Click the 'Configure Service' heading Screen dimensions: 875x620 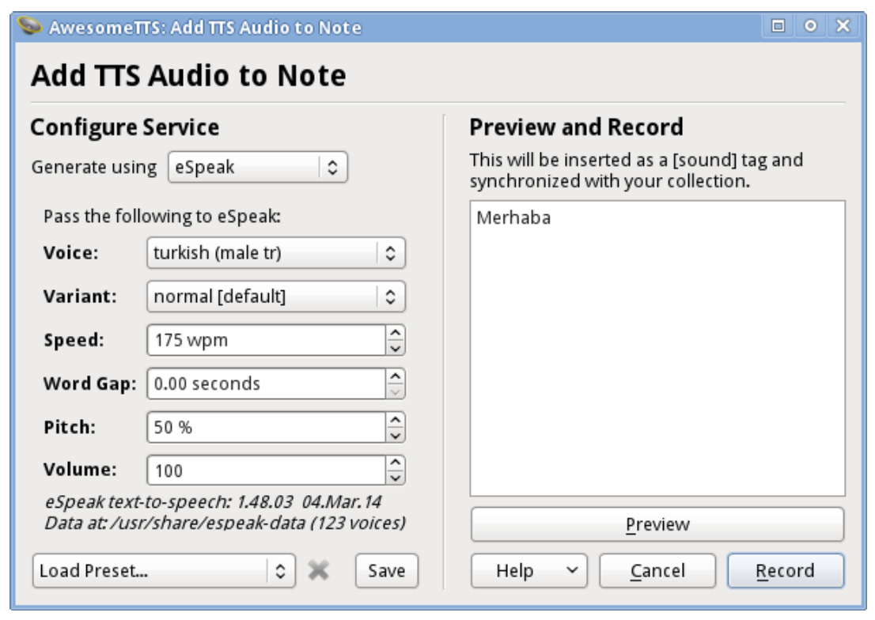coord(125,127)
